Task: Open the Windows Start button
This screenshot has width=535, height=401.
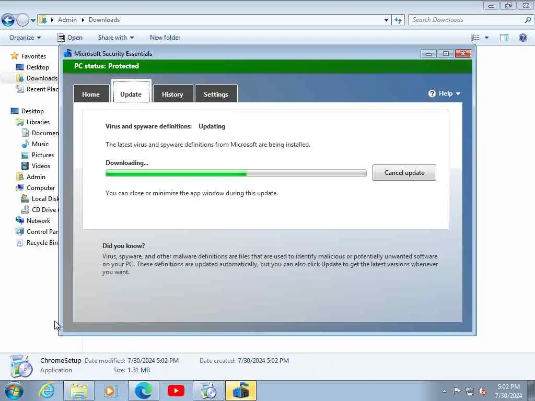Action: 14,391
